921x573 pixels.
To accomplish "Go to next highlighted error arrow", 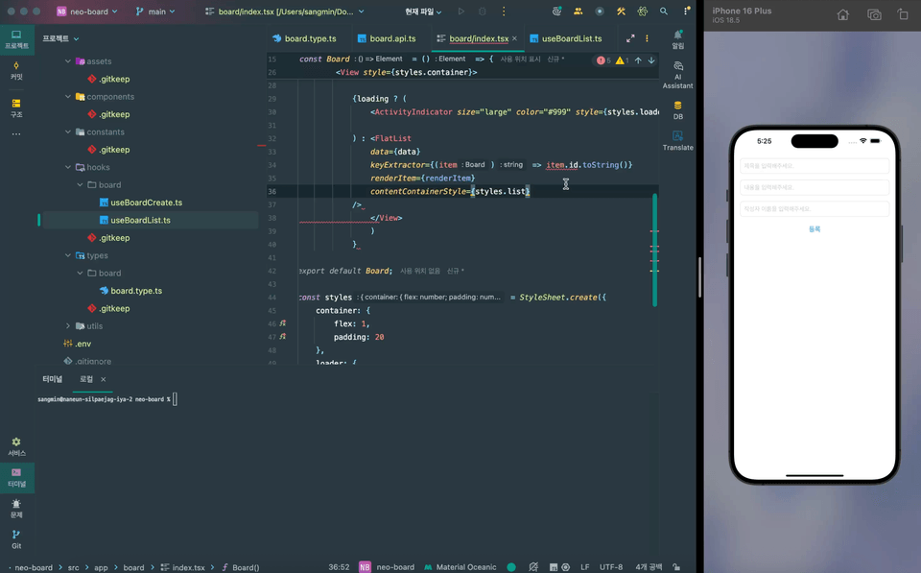I will point(651,60).
